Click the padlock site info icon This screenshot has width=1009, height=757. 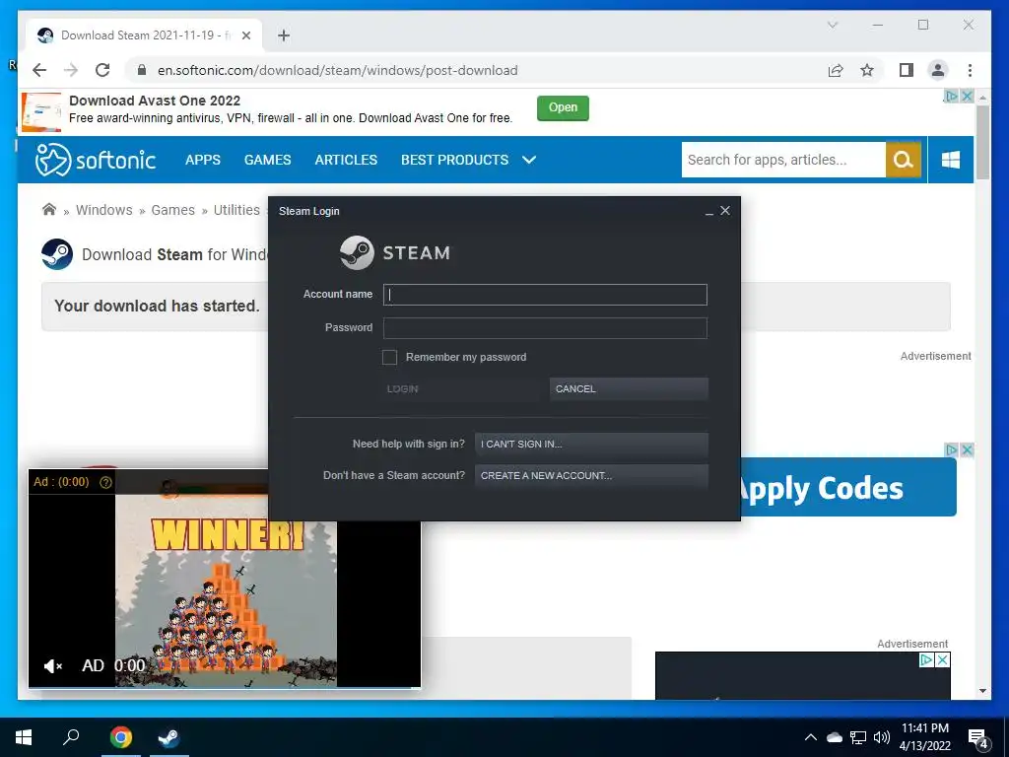click(142, 70)
